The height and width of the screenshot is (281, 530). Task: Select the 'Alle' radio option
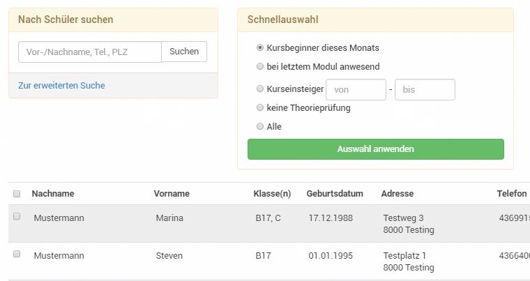point(260,126)
